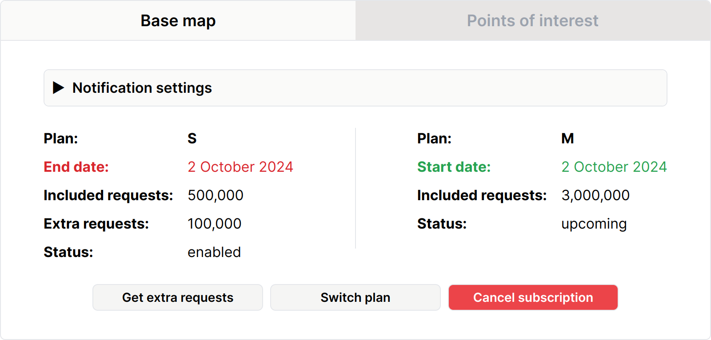Click the upcoming status value
The height and width of the screenshot is (340, 711).
(594, 224)
